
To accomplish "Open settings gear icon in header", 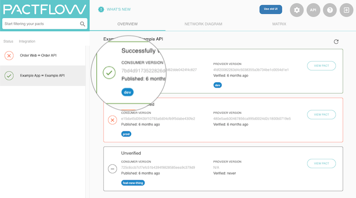I will point(297,10).
